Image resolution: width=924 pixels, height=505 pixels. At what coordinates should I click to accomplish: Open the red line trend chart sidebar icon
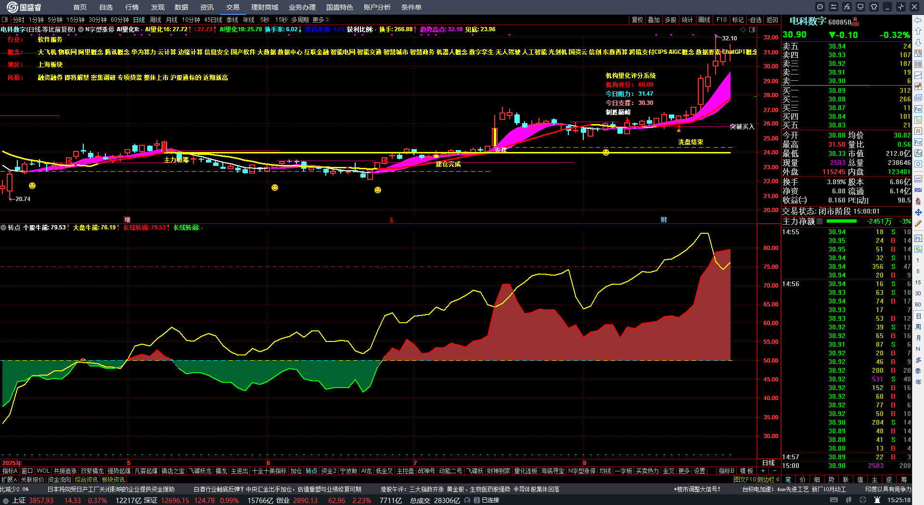918,76
